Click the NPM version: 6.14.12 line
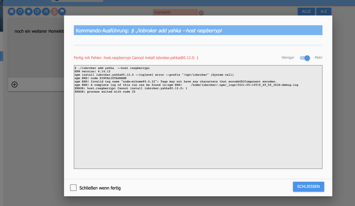The width and height of the screenshot is (355, 206). pyautogui.click(x=93, y=71)
